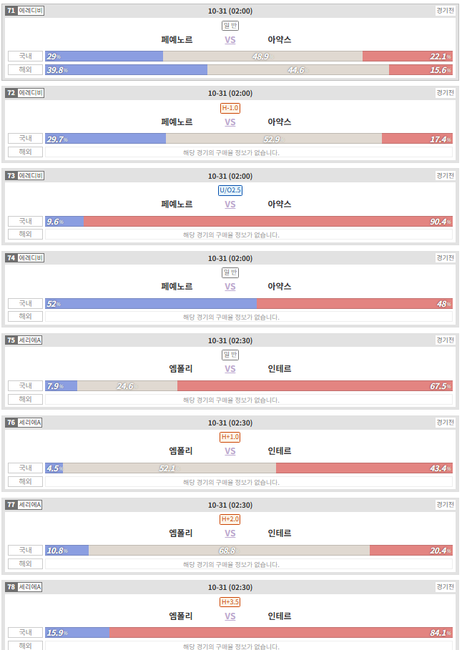Click the H+1.0 handicap badge in match 76
The height and width of the screenshot is (650, 462).
(230, 437)
